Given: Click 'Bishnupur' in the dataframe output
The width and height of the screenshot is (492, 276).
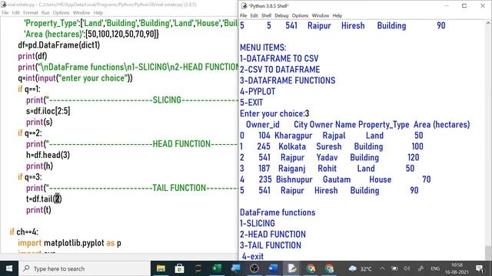Looking at the screenshot, I should 294,179.
